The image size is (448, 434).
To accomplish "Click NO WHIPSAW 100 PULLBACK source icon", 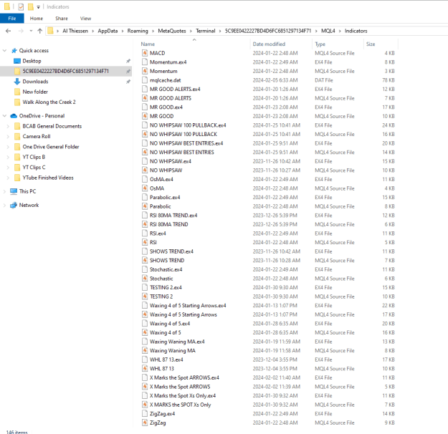I will click(145, 134).
